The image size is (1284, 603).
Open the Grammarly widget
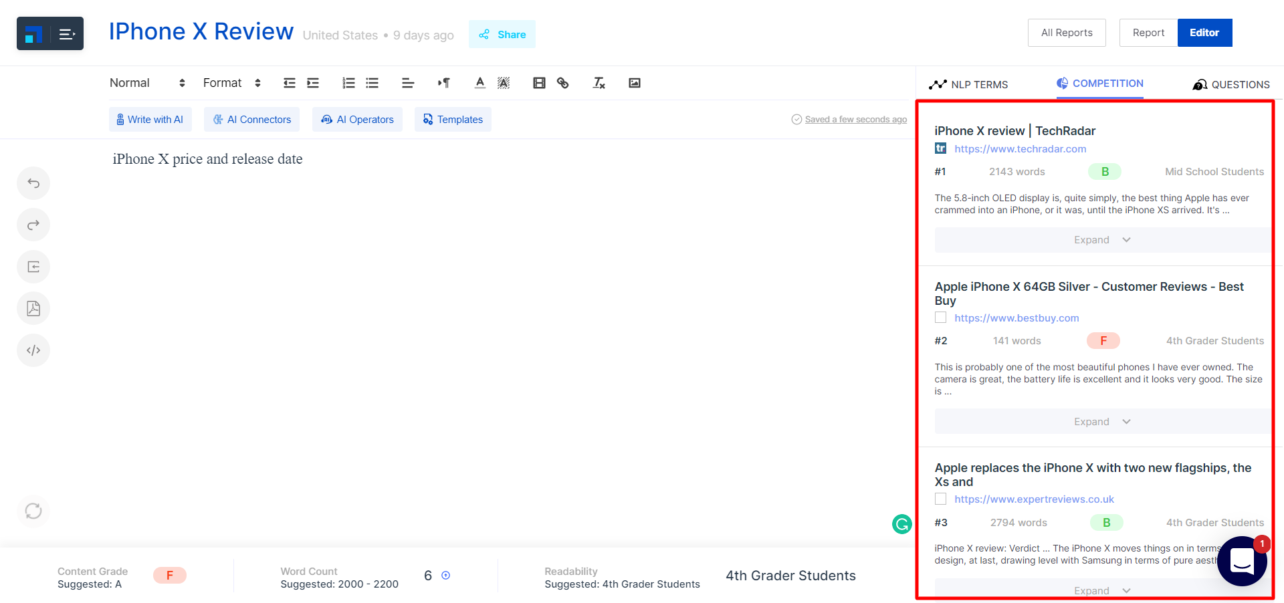902,524
